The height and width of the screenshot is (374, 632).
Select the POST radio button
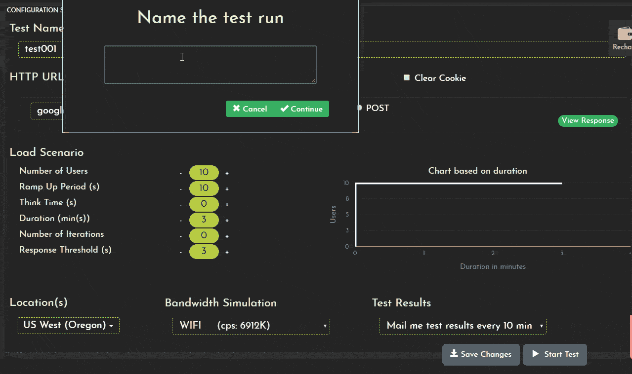359,108
